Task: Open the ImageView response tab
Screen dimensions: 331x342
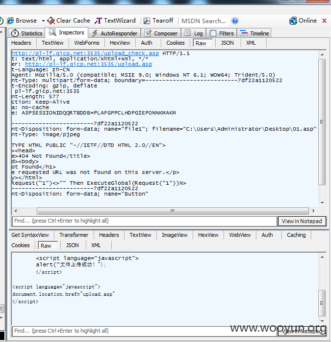Action: pos(175,235)
